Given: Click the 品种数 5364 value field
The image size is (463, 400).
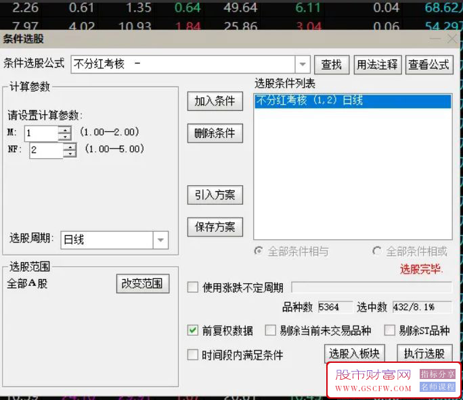Looking at the screenshot, I should pos(335,307).
